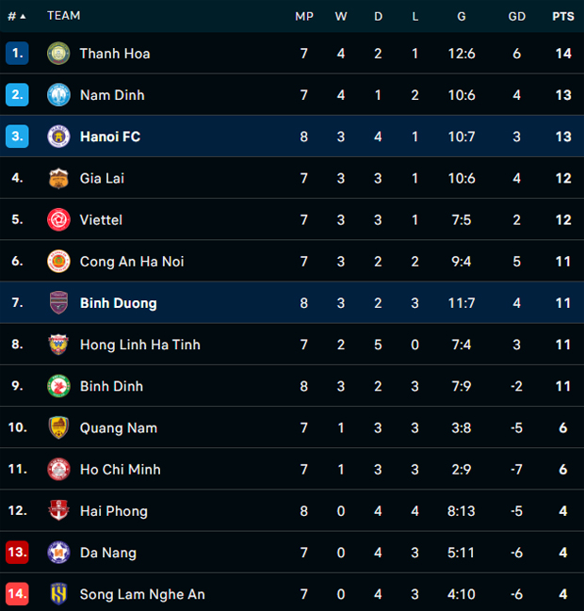Viewport: 584px width, 611px height.
Task: Click the blue rank 1 position badge
Action: point(17,54)
